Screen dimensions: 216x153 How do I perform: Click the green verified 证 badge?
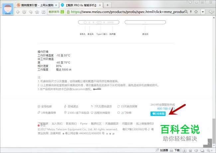click(62, 12)
